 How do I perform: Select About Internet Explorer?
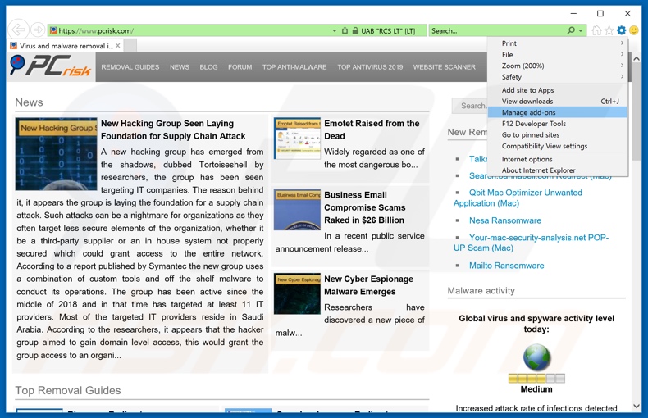pyautogui.click(x=558, y=170)
